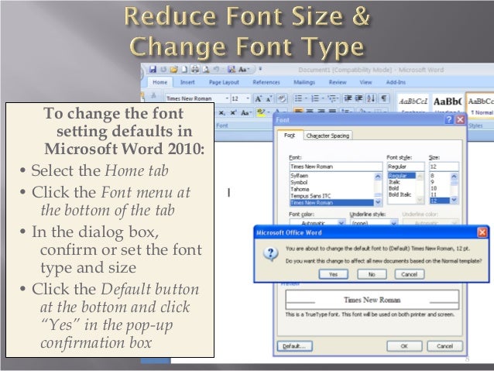The width and height of the screenshot is (494, 371).
Task: Select the Font tab in Font dialog
Action: (290, 136)
